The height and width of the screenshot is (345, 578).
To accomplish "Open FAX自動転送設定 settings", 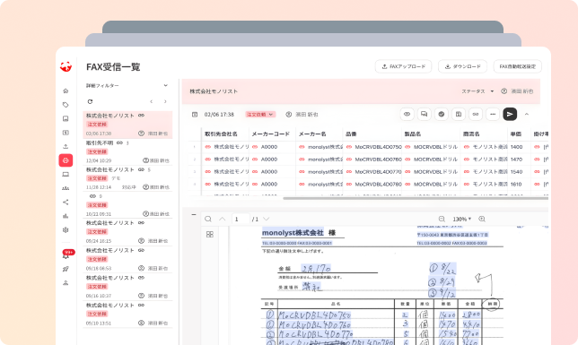I will pyautogui.click(x=518, y=66).
